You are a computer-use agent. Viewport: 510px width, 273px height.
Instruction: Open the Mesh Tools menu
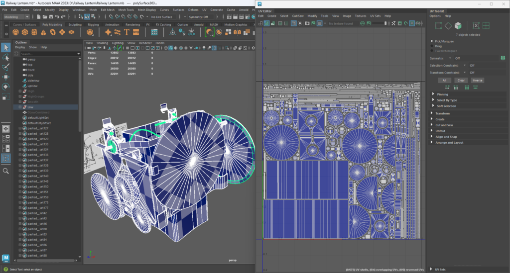tap(127, 9)
